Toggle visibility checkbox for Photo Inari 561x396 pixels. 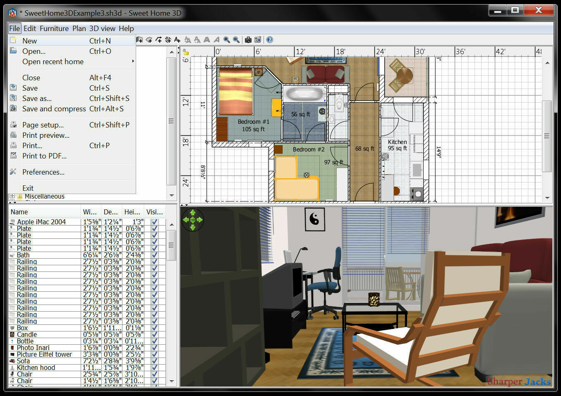[x=155, y=348]
